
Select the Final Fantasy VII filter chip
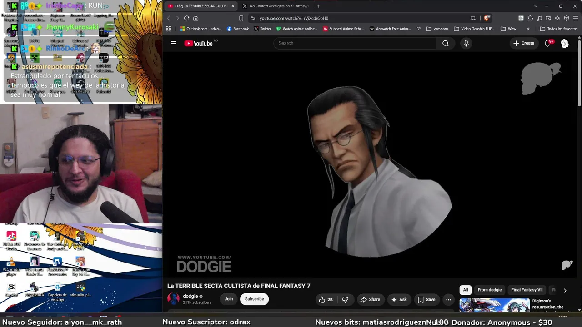click(527, 290)
